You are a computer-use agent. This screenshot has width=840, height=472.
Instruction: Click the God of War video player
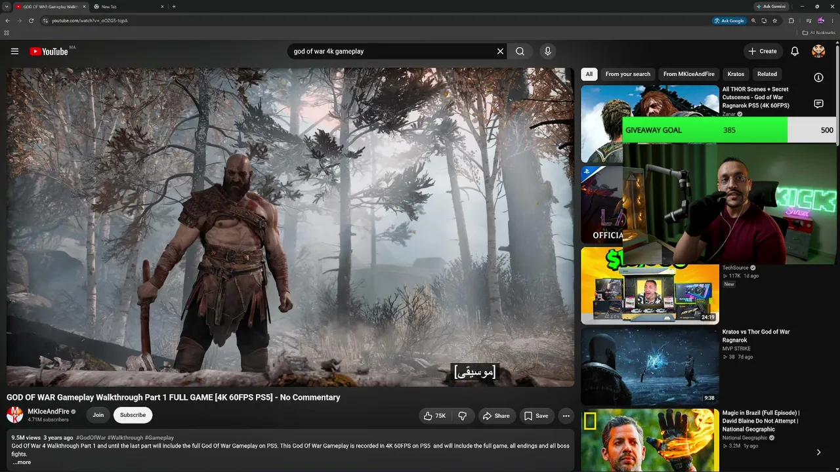coord(290,227)
